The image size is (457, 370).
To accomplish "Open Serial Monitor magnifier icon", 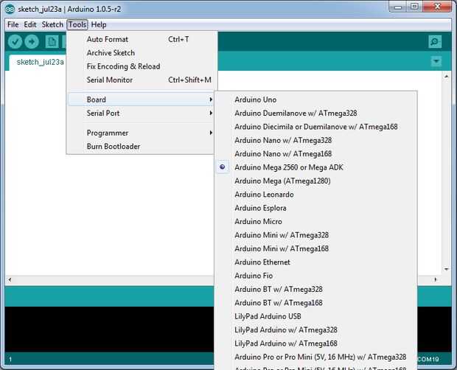I will click(x=435, y=42).
